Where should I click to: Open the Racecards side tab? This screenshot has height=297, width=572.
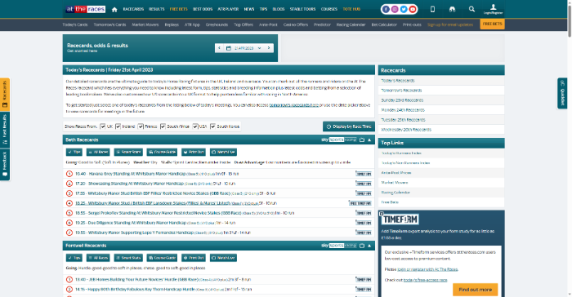(5, 94)
